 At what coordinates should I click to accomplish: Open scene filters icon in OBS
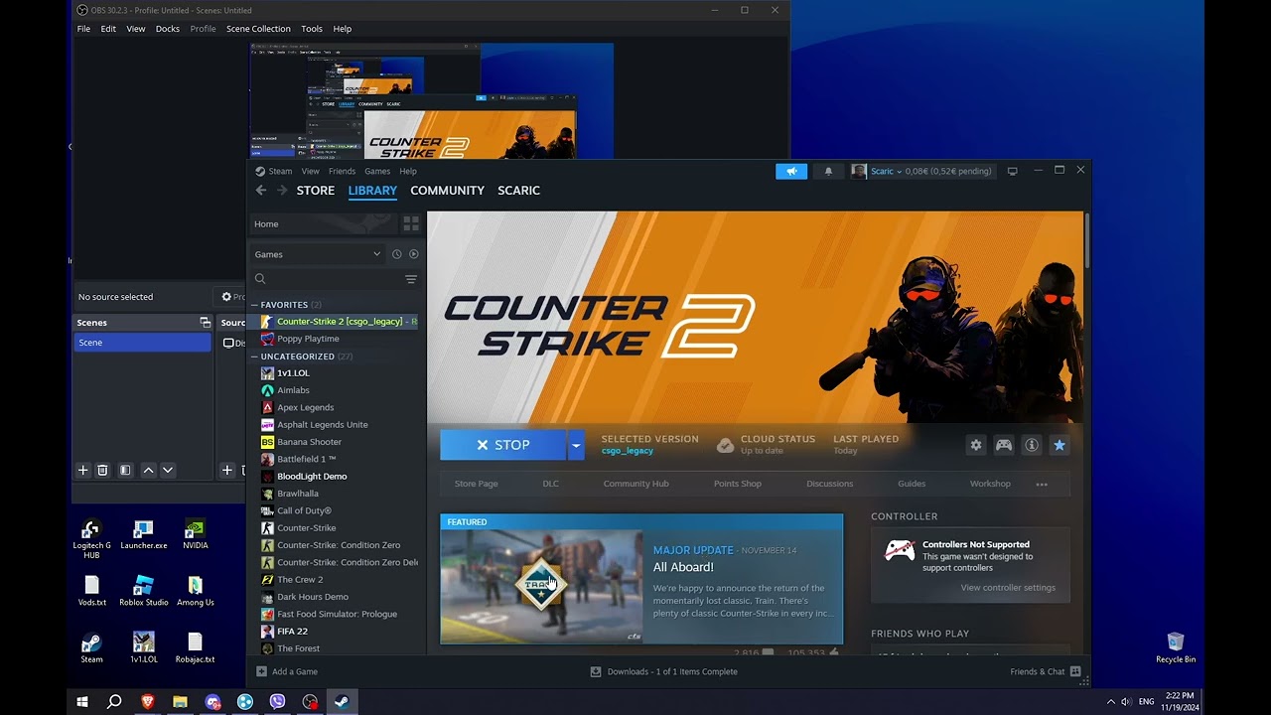[125, 470]
